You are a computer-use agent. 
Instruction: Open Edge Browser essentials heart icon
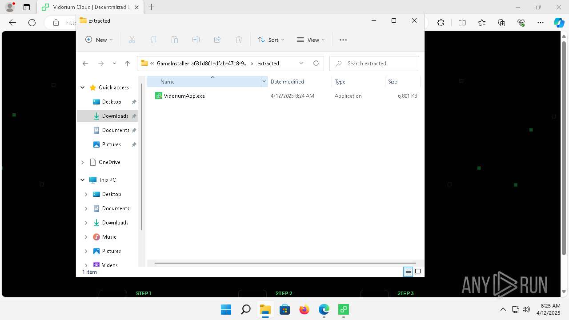(521, 23)
